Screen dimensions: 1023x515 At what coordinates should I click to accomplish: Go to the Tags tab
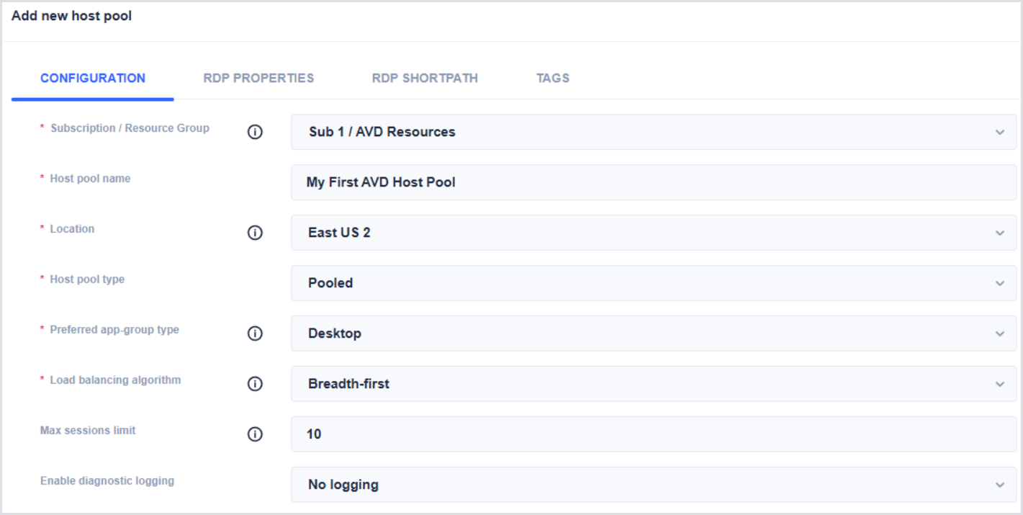tap(553, 79)
